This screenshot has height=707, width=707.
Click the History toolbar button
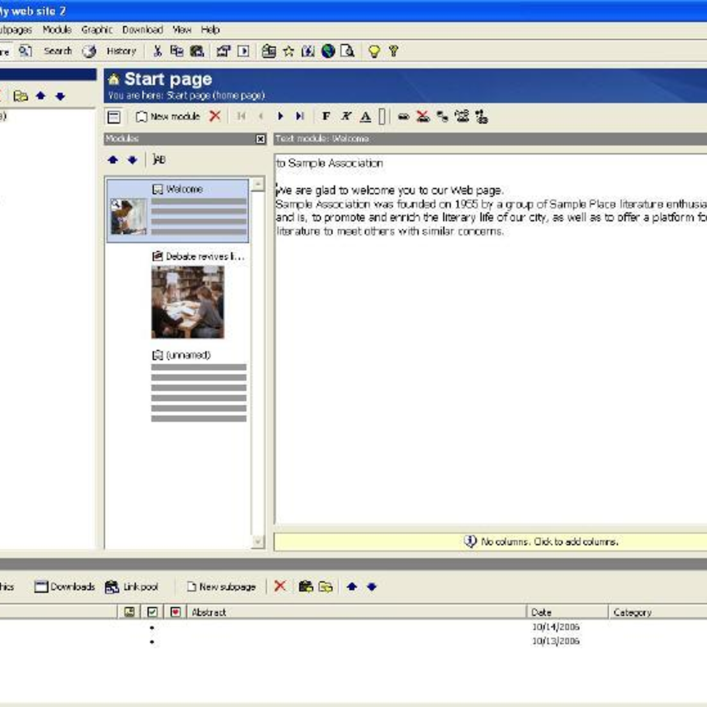pyautogui.click(x=121, y=51)
